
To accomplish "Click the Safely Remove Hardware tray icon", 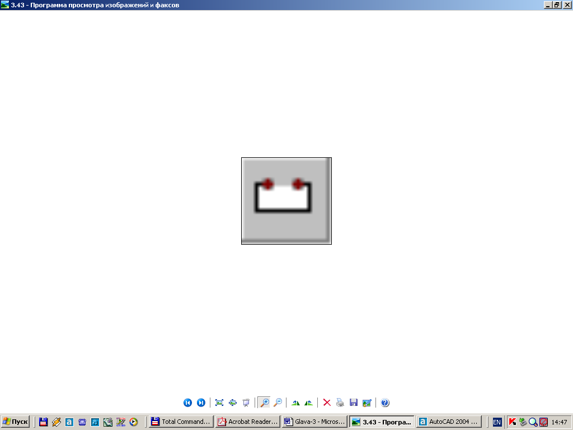I will click(523, 422).
